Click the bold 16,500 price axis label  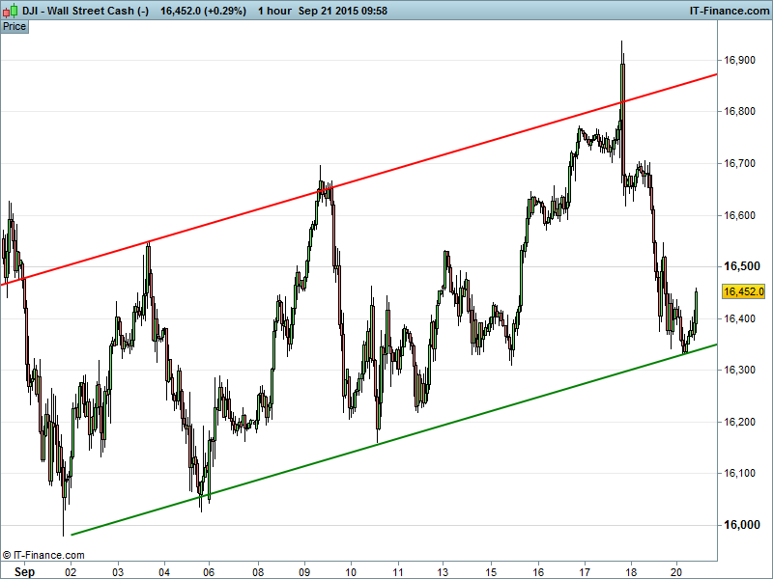(739, 266)
